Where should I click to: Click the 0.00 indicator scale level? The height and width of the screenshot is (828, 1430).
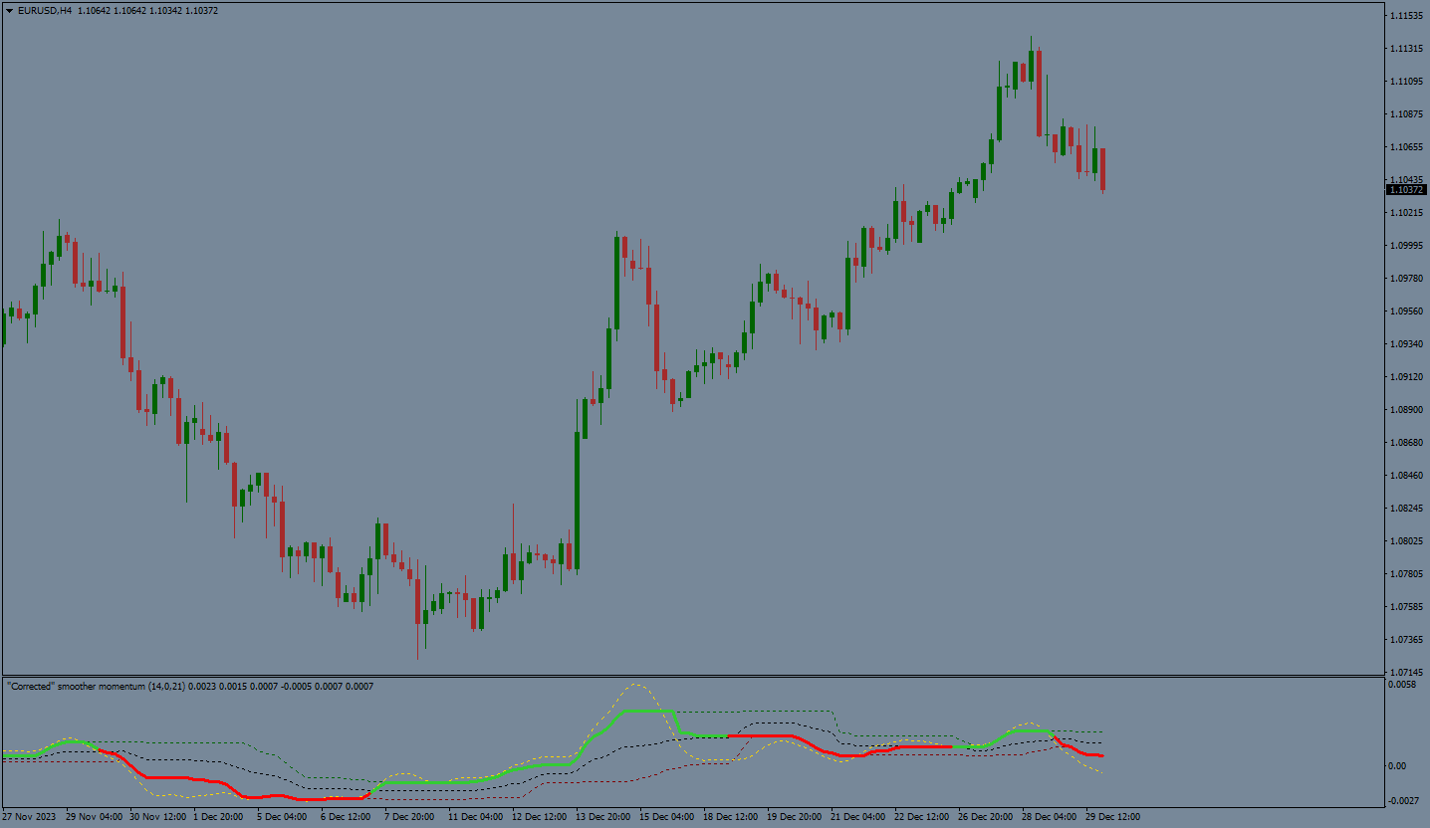point(1399,765)
